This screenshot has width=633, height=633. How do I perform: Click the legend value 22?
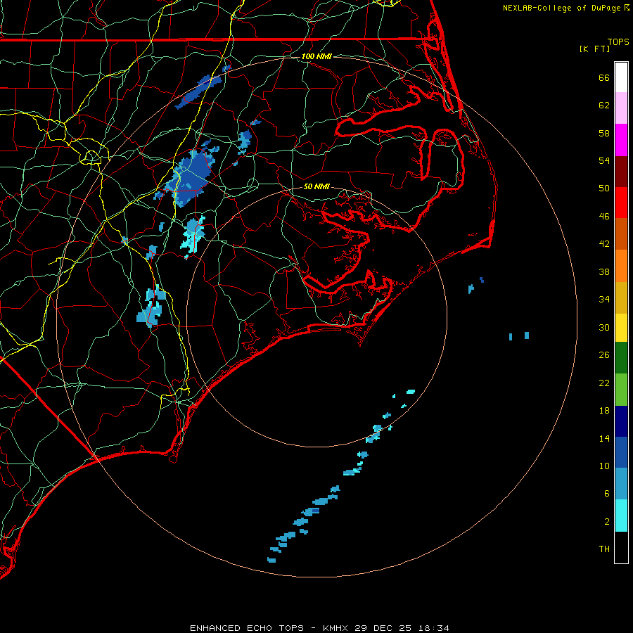pos(604,383)
